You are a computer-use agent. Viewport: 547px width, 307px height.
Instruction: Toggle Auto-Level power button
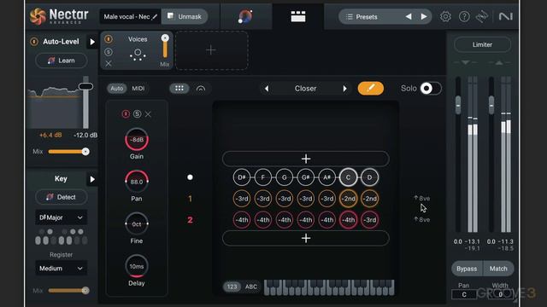coord(34,42)
